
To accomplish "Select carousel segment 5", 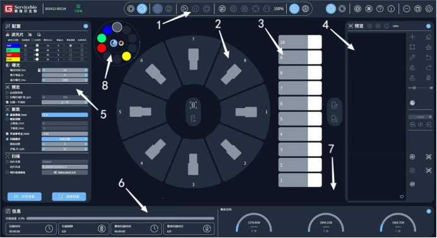I will click(141, 112).
